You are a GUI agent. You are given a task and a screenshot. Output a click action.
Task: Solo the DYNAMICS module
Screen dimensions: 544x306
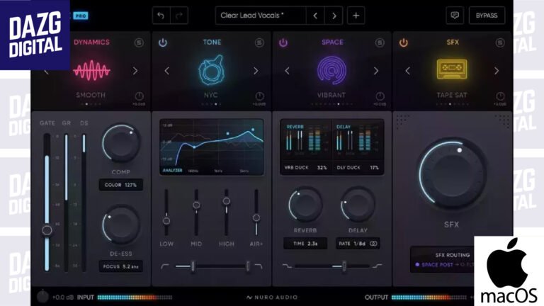click(139, 42)
